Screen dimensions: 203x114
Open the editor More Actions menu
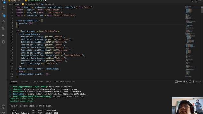point(200,1)
